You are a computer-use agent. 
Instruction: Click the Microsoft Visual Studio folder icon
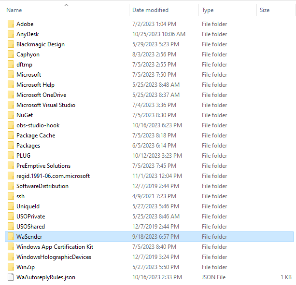click(11, 105)
